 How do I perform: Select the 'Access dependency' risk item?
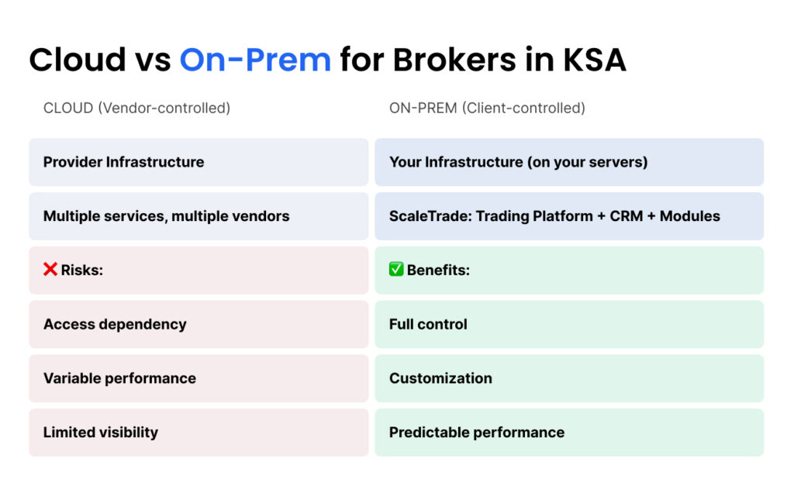point(198,324)
